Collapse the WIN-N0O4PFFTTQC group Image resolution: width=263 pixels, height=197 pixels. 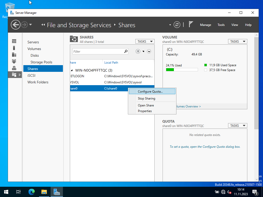point(72,70)
